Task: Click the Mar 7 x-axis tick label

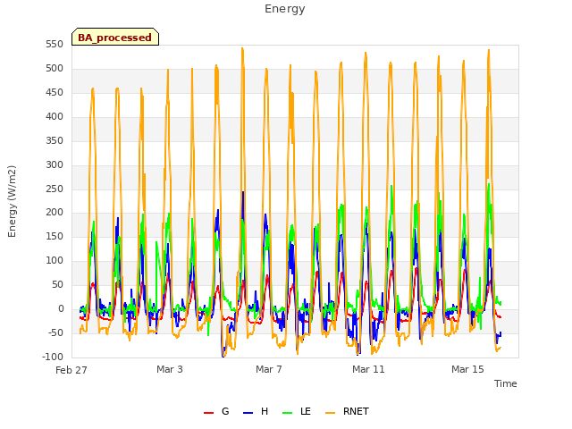Action: (269, 369)
